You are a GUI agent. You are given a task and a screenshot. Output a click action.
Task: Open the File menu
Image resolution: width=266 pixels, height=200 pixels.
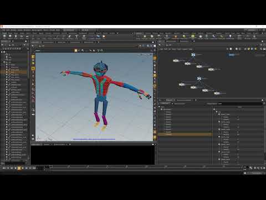tap(3, 30)
